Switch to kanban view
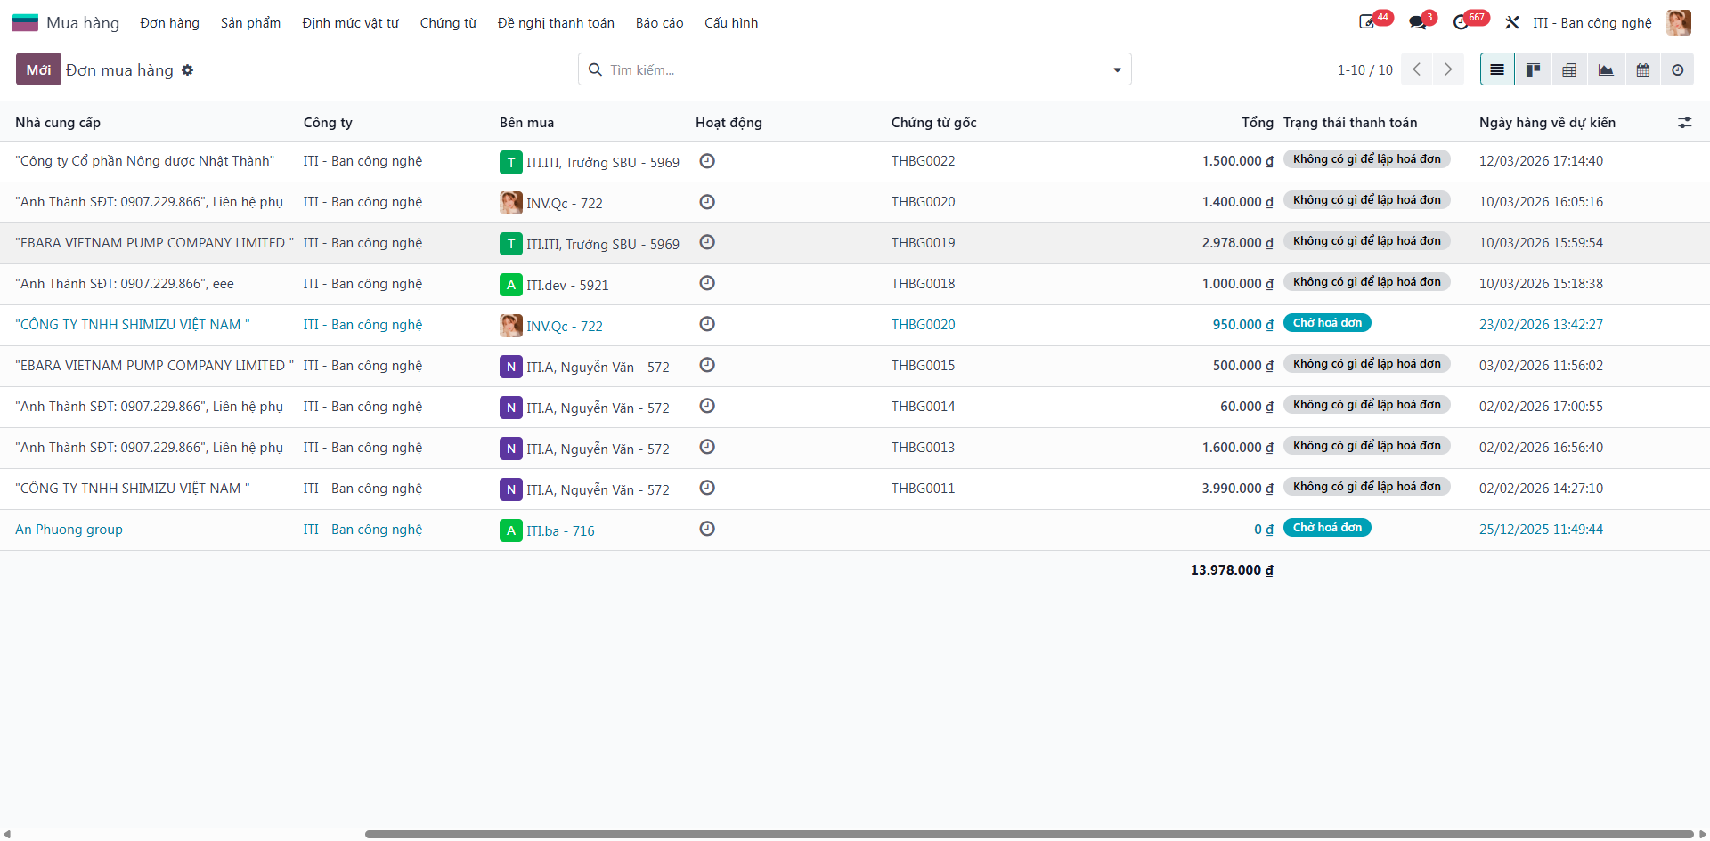 (1533, 69)
